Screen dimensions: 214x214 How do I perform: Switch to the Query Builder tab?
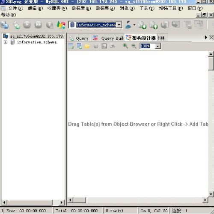pos(108,38)
